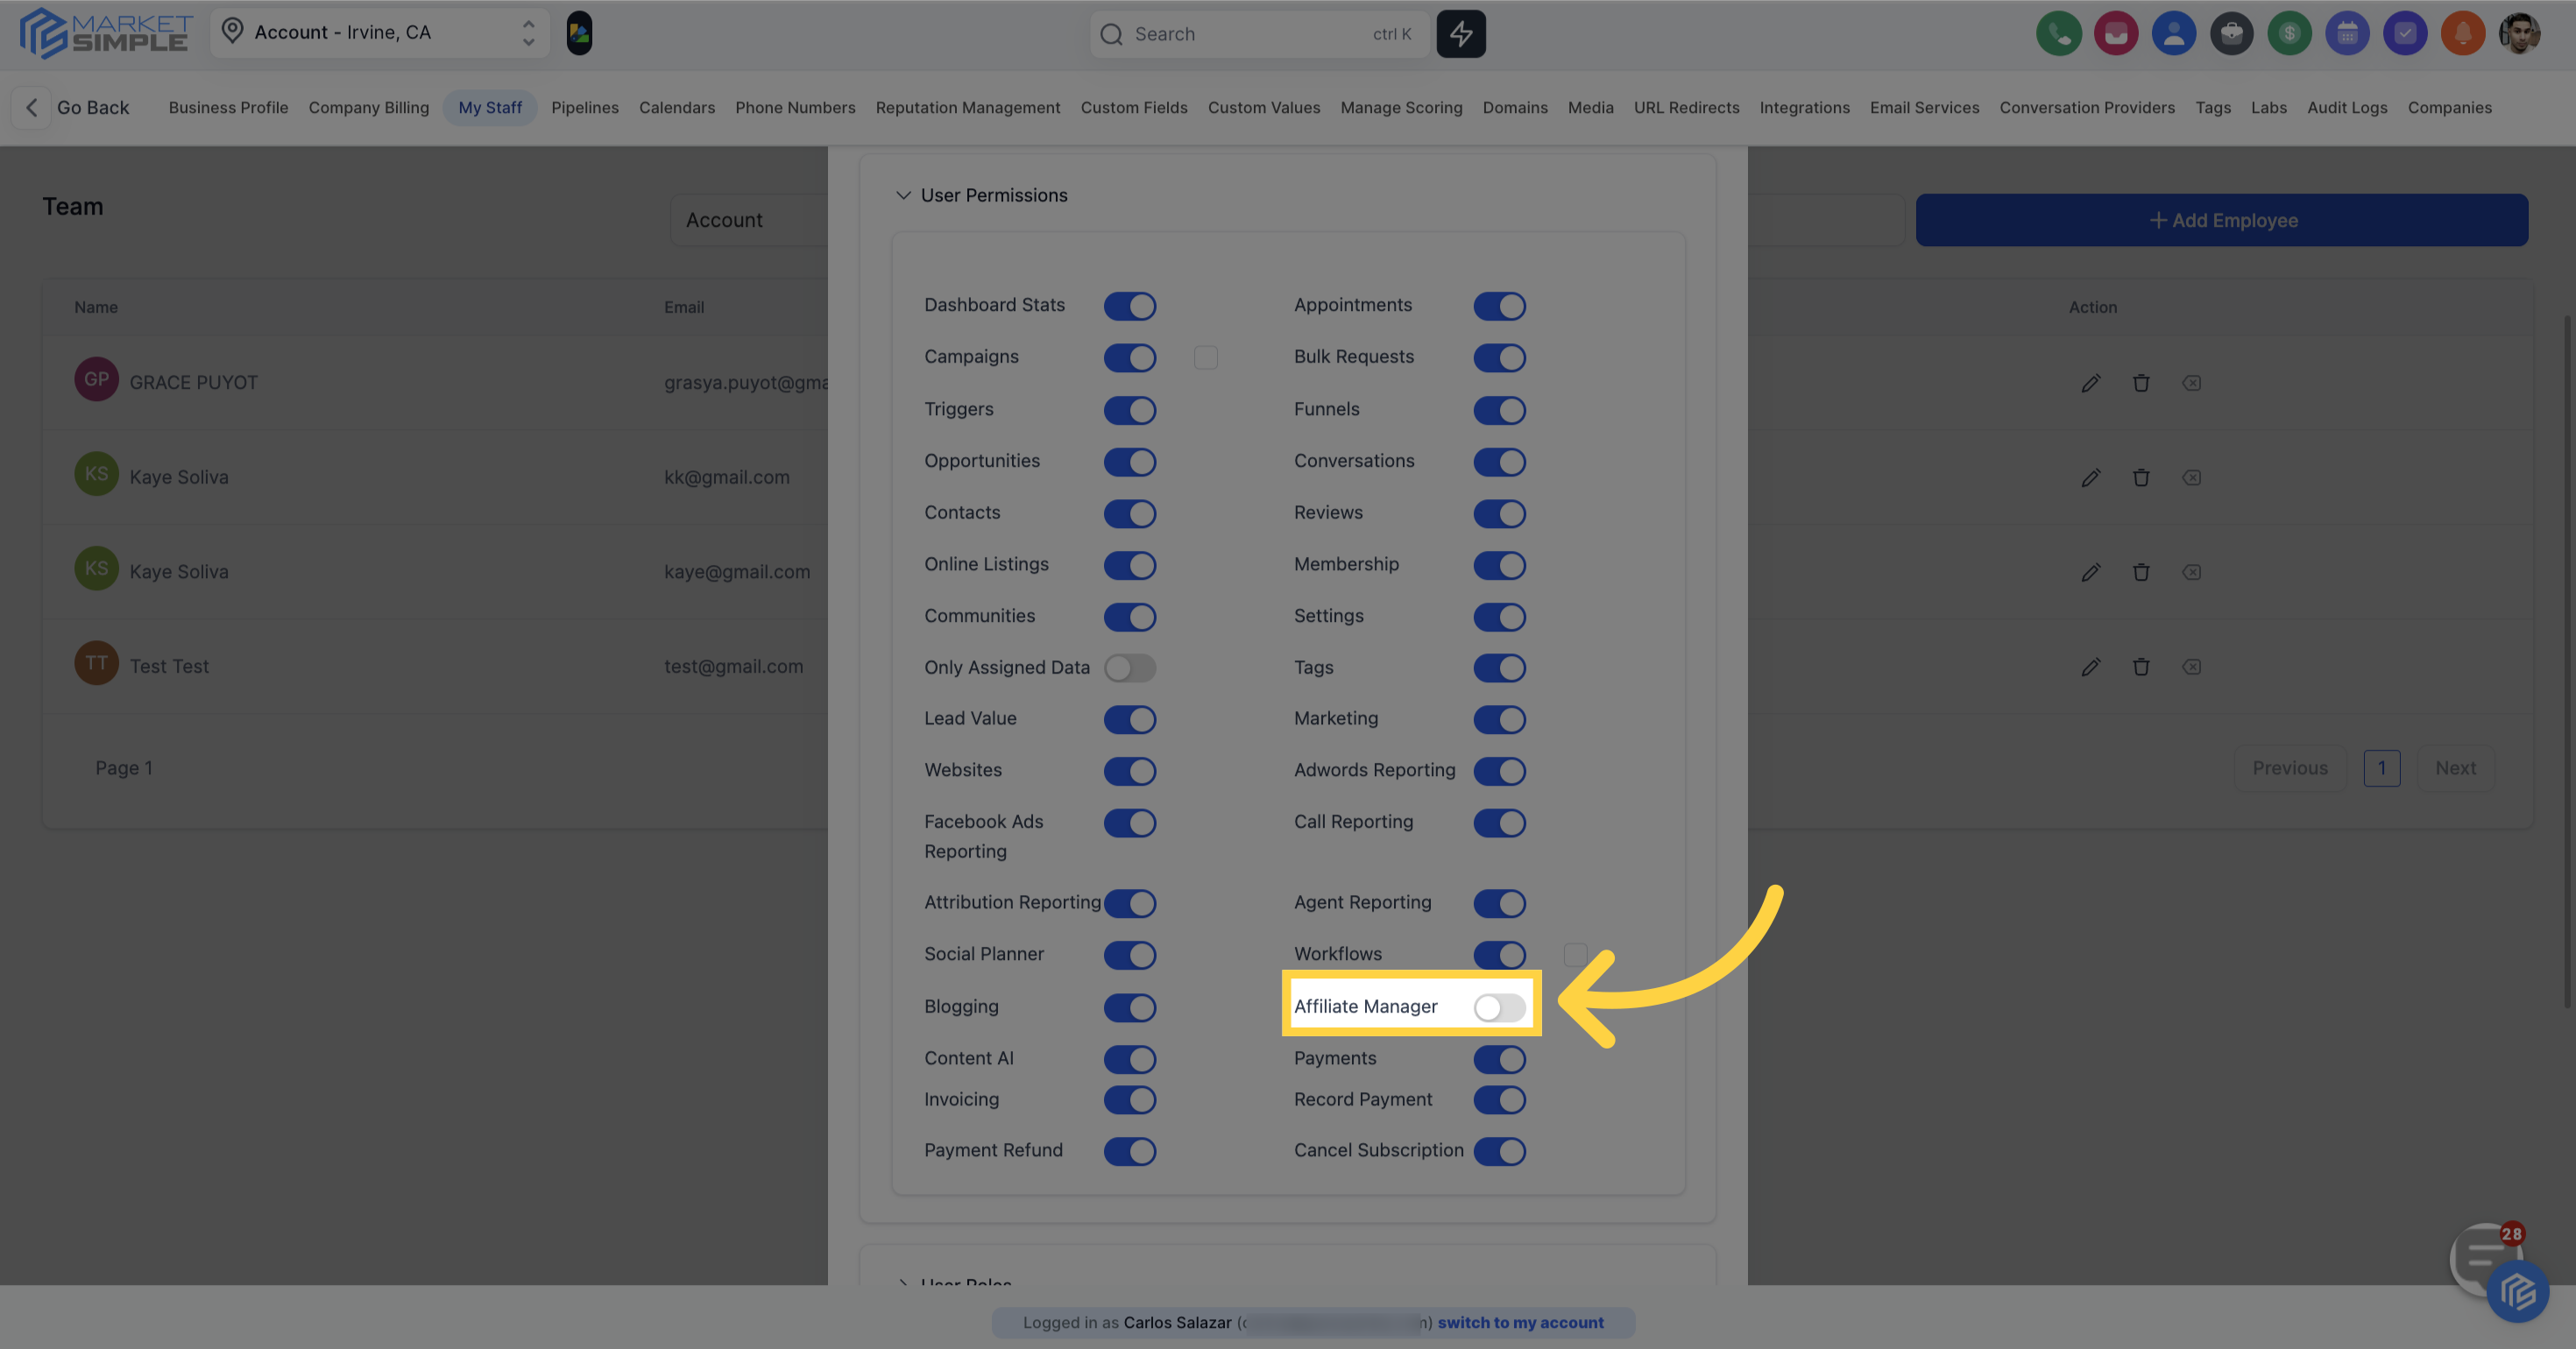
Task: Click the green phone dialer icon
Action: (2058, 34)
